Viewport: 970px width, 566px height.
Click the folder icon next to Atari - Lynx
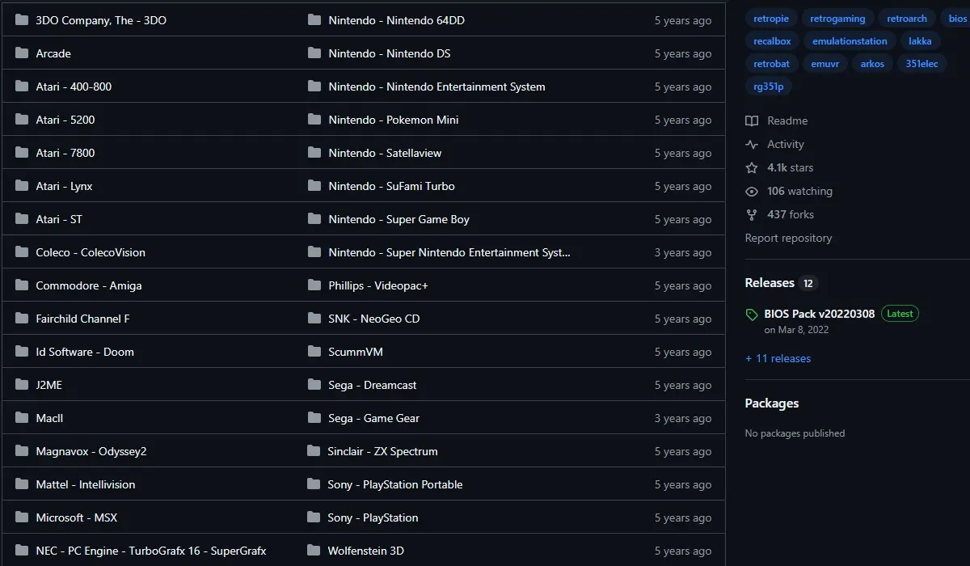click(22, 186)
